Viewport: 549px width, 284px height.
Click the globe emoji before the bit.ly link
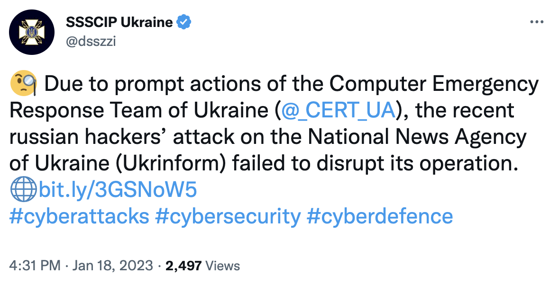coord(23,189)
